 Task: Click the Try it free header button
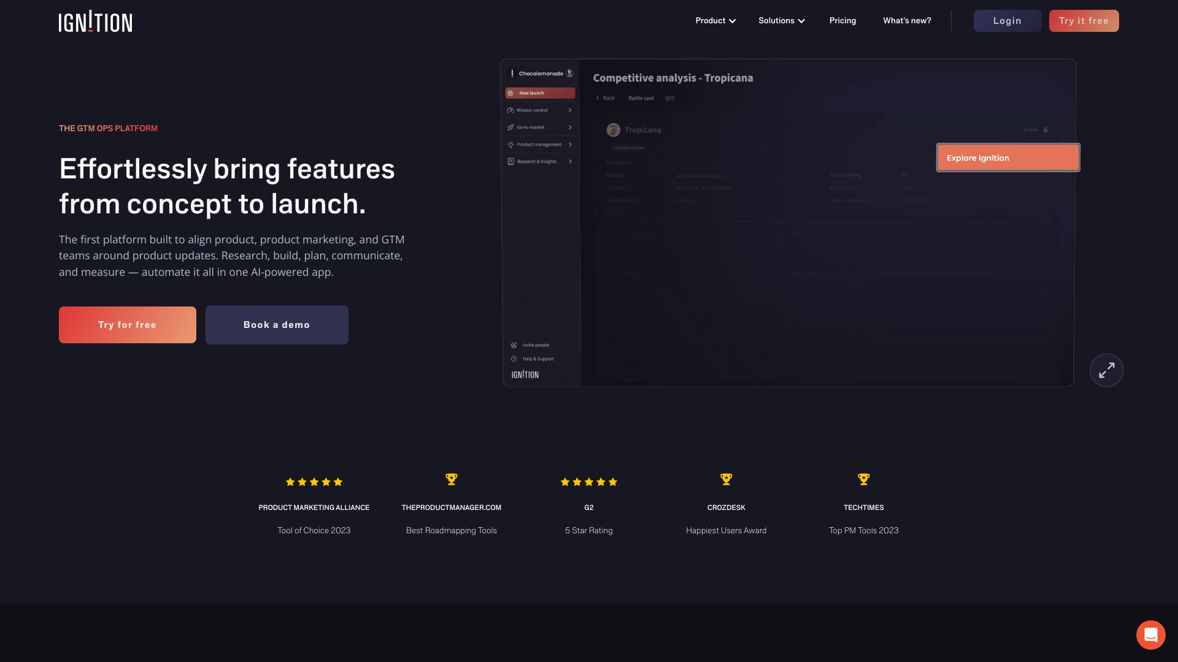[x=1084, y=21]
